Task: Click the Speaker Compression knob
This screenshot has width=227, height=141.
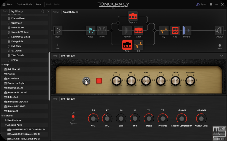Action: (x=181, y=119)
